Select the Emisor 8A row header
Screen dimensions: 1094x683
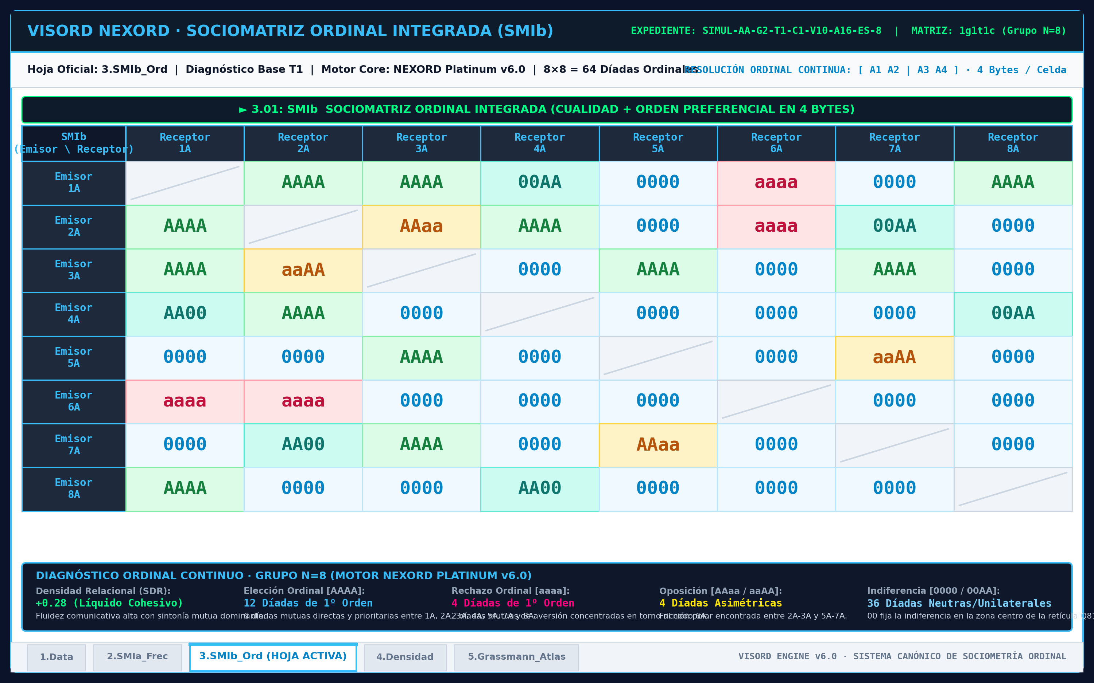coord(74,489)
